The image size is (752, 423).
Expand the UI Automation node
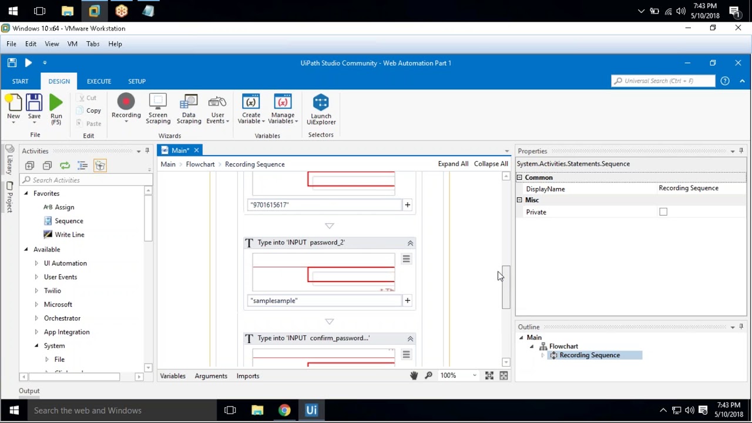36,263
